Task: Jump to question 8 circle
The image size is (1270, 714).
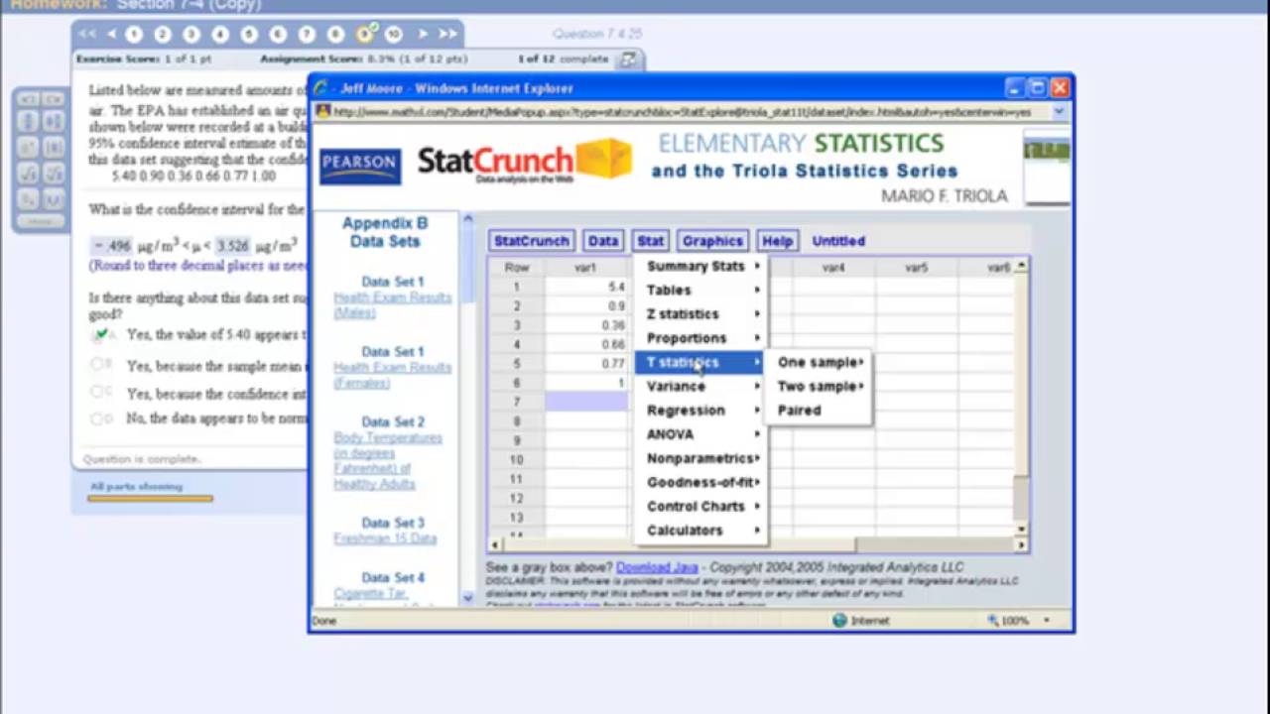Action: pos(335,34)
